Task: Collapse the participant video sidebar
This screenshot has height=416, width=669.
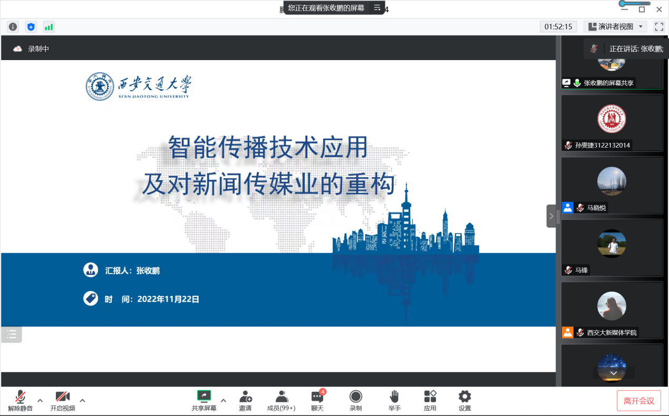Action: click(x=551, y=216)
